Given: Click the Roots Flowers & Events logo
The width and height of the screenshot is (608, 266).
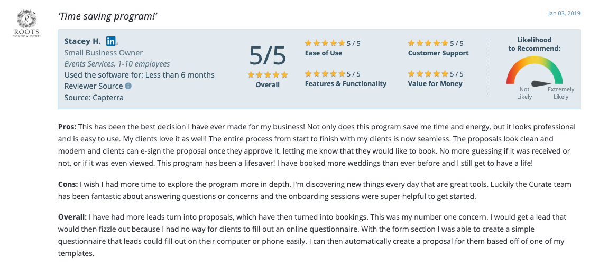Looking at the screenshot, I should [26, 24].
